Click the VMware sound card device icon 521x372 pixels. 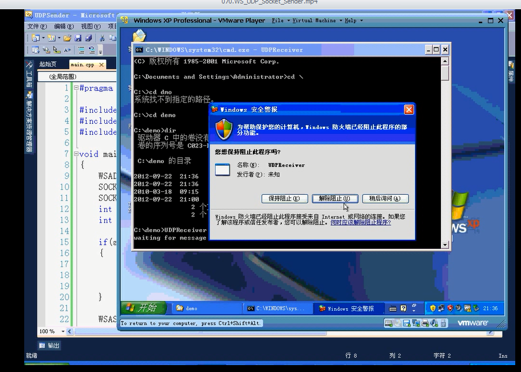(x=435, y=323)
